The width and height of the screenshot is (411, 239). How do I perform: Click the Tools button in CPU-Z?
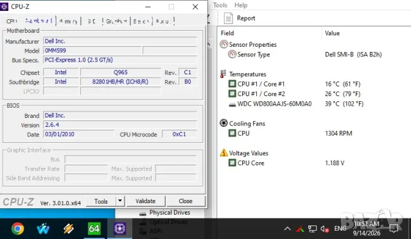101,201
